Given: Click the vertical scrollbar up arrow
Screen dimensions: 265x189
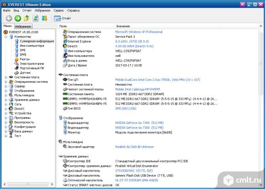Looking at the screenshot, I should 261,26.
